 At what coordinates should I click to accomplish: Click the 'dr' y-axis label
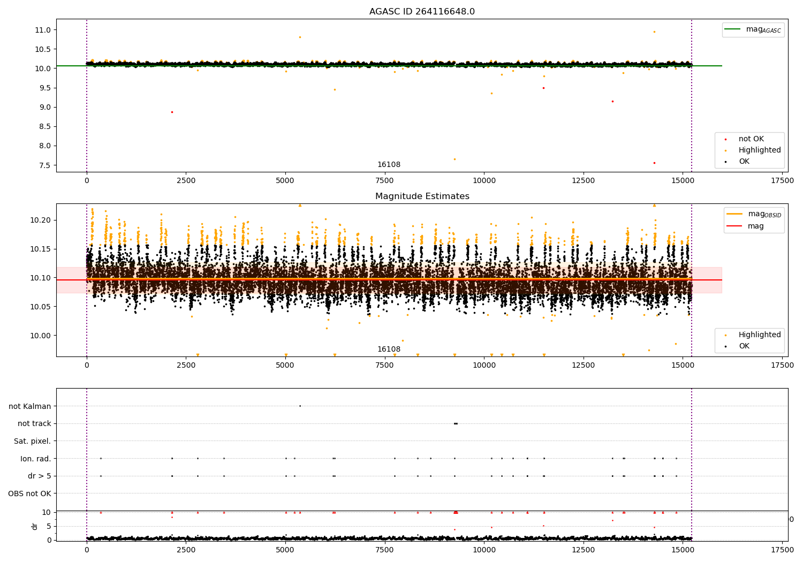[35, 526]
